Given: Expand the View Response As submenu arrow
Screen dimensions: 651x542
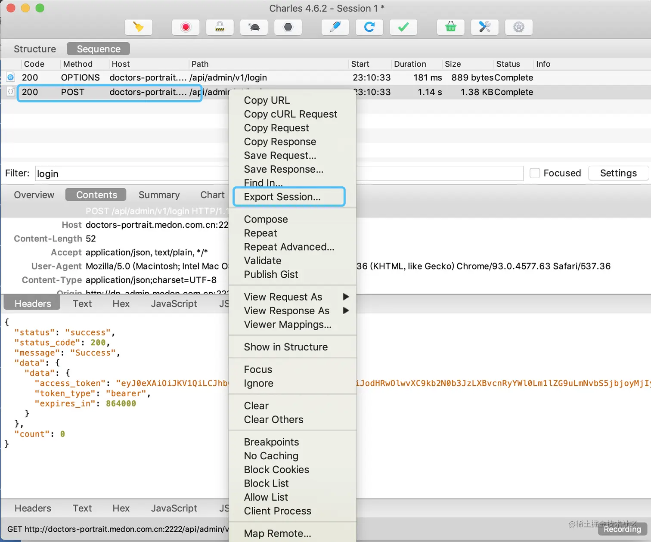Looking at the screenshot, I should [346, 310].
